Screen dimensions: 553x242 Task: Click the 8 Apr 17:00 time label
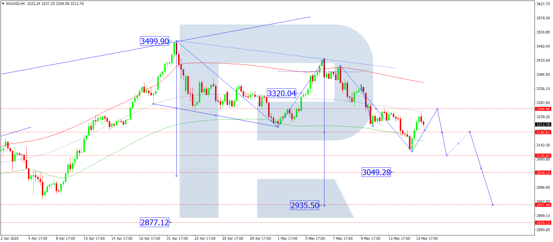(65, 239)
